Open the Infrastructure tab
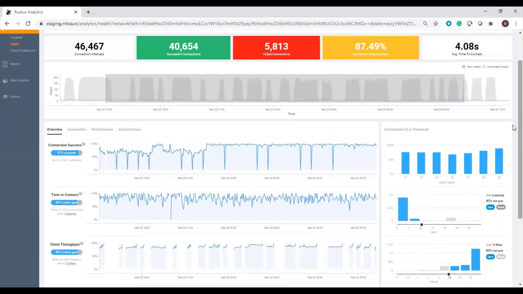 pos(130,129)
